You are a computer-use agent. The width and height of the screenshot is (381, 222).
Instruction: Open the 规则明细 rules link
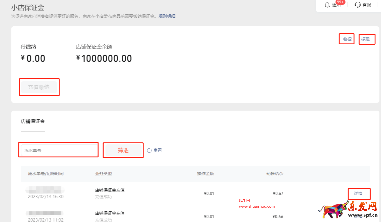tap(167, 16)
